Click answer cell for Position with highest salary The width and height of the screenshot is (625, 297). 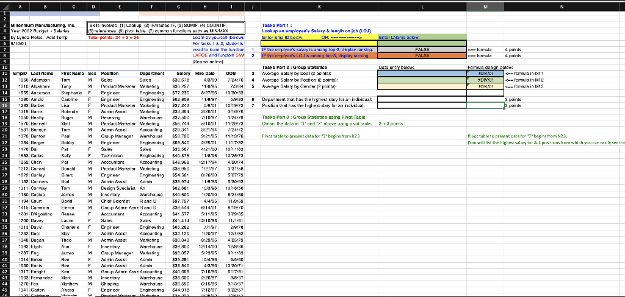coord(422,106)
